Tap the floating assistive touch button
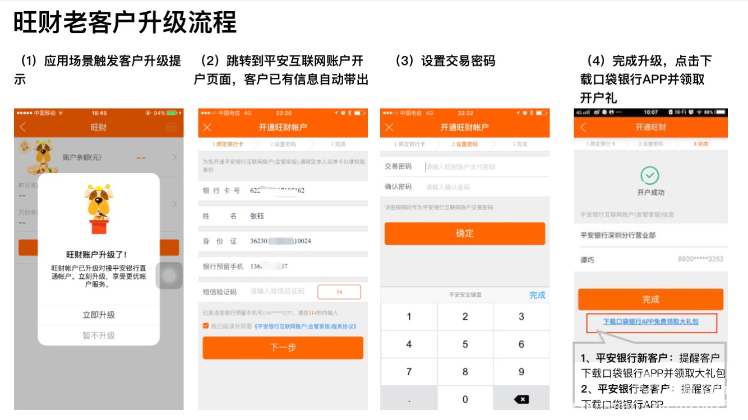This screenshot has width=748, height=420. point(169,276)
